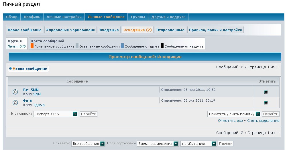Click message icon beside Фото

tap(15, 102)
